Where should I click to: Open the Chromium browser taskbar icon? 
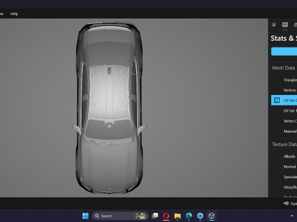point(200,216)
